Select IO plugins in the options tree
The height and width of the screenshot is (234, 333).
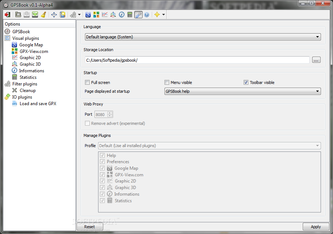[x=22, y=97]
